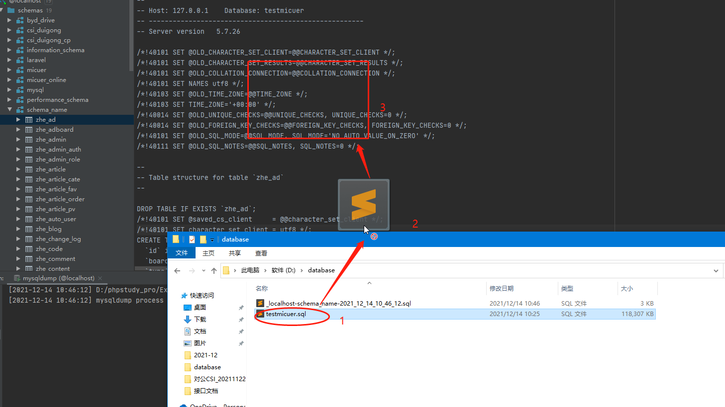Sort files by 修改日期 column

[x=502, y=289]
